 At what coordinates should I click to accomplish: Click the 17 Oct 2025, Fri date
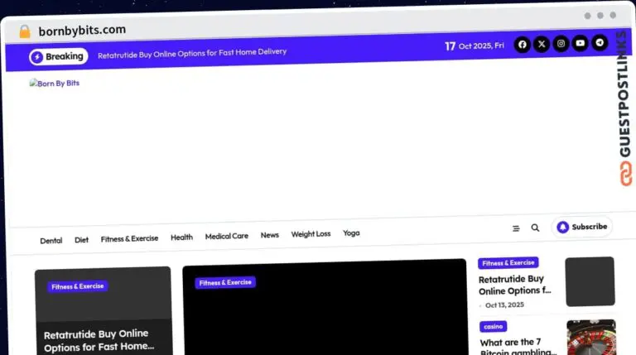click(x=475, y=46)
